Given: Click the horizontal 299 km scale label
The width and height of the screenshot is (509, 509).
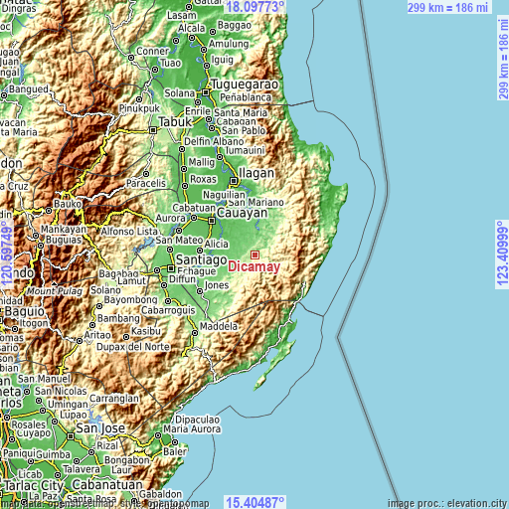Looking at the screenshot, I should pyautogui.click(x=447, y=7).
